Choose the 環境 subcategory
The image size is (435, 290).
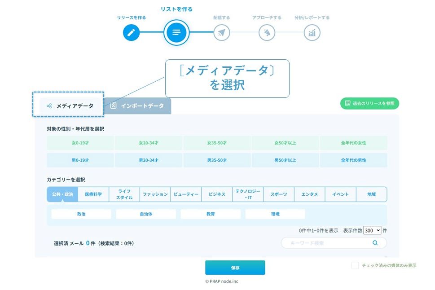(x=275, y=214)
